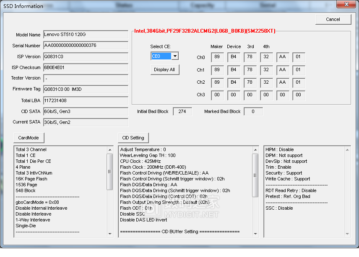
Task: Click the CID settings list scrollbar thumb
Action: (x=255, y=175)
